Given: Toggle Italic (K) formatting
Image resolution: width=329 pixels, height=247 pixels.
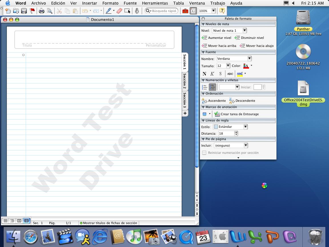Looking at the screenshot, I should [212, 74].
